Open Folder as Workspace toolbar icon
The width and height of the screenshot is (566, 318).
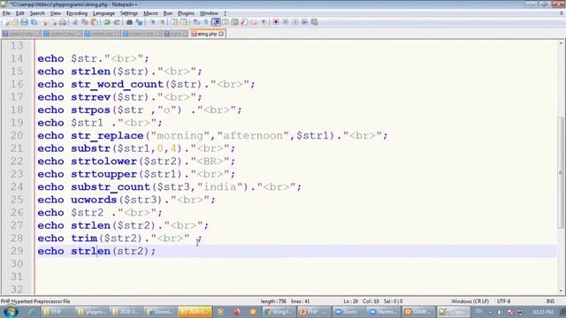click(x=254, y=22)
